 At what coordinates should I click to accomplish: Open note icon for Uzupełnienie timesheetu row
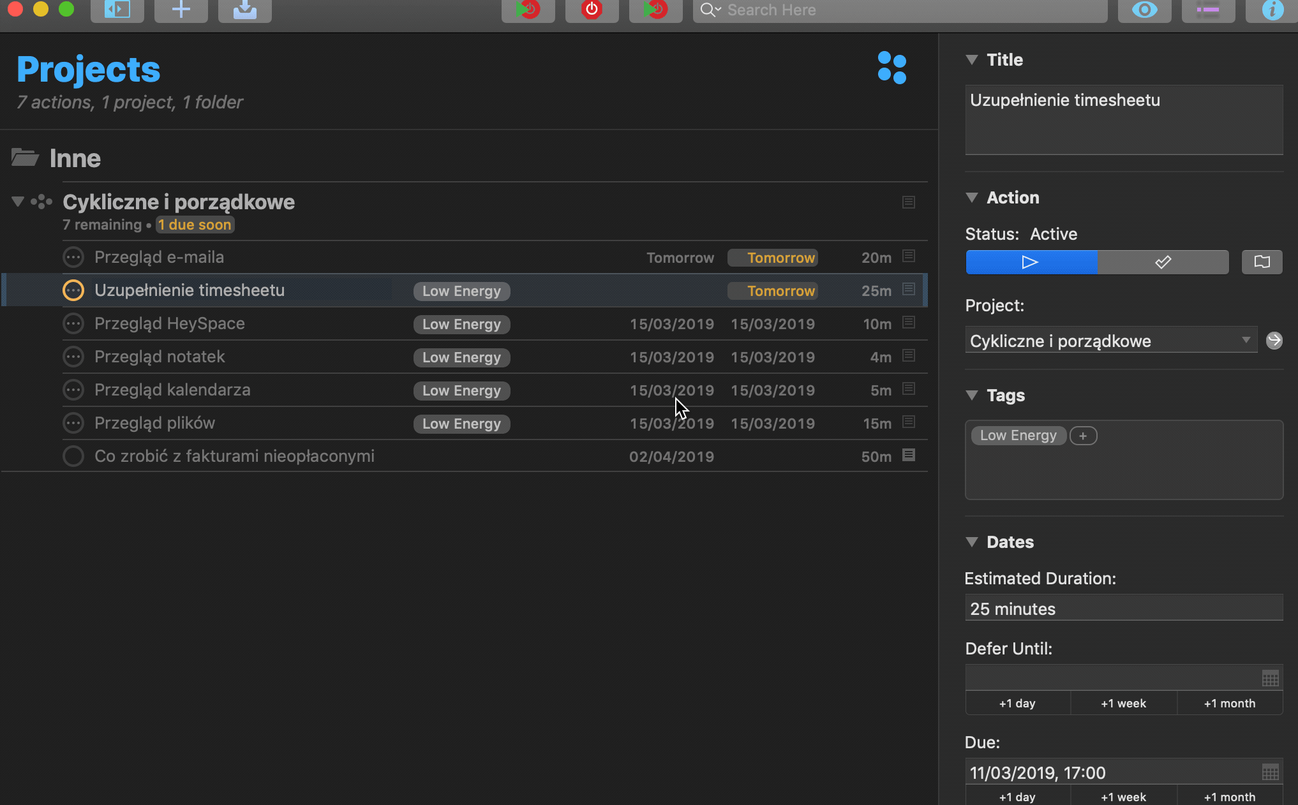pos(909,289)
